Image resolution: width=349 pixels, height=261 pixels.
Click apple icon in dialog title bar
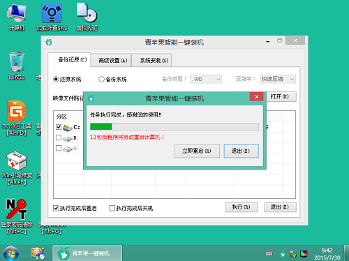tap(91, 98)
